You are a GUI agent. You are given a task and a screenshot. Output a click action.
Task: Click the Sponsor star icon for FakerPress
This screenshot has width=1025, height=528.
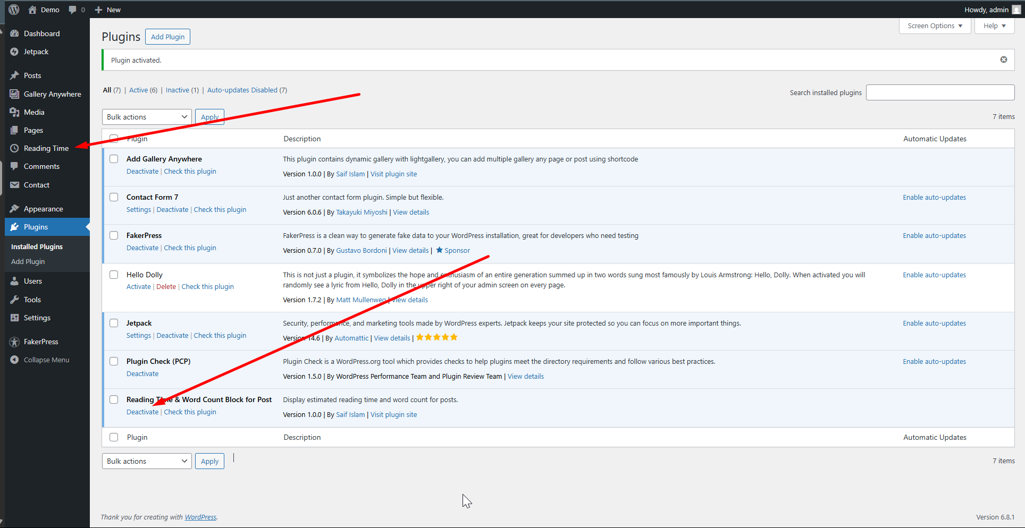(439, 250)
